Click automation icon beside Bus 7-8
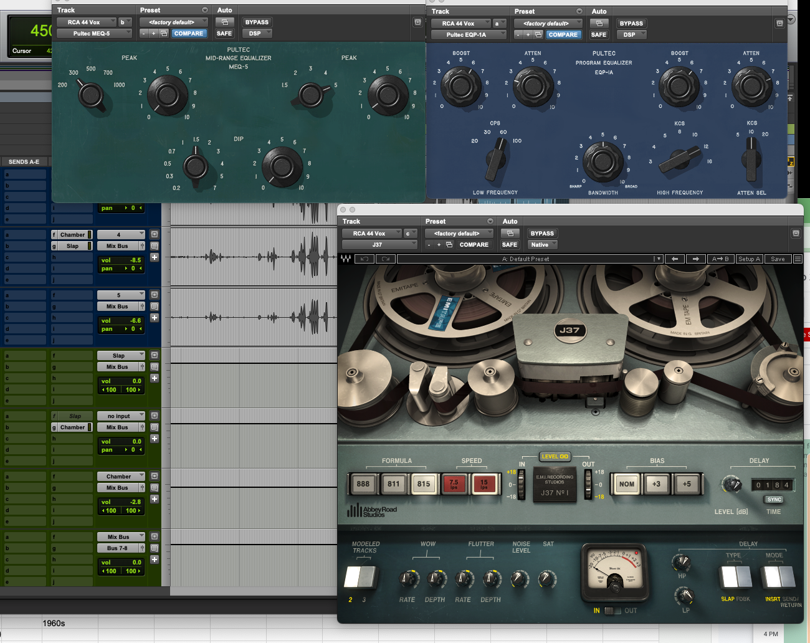This screenshot has width=810, height=643. (x=142, y=548)
